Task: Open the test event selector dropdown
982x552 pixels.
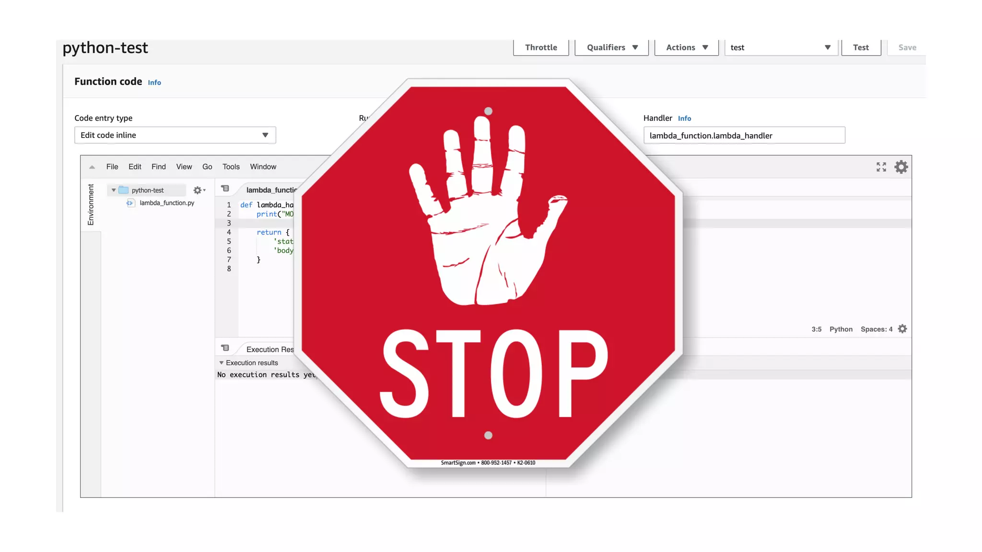Action: (781, 47)
